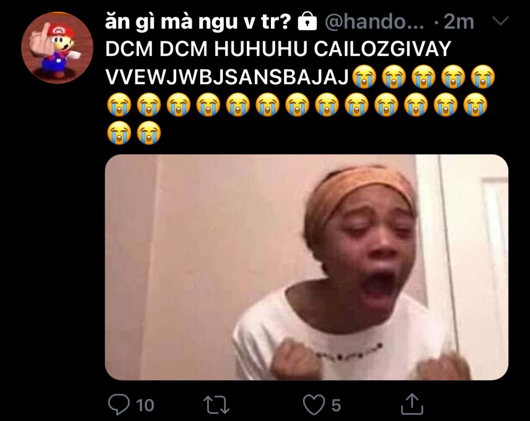Click the reply count 10

point(145,405)
